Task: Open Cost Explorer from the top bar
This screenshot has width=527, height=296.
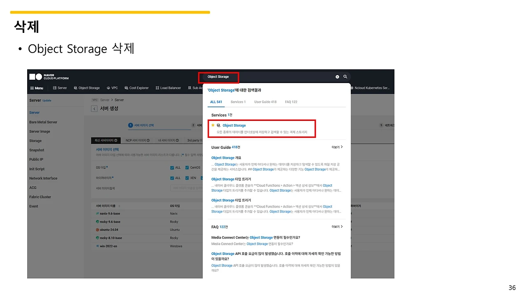Action: pos(136,88)
